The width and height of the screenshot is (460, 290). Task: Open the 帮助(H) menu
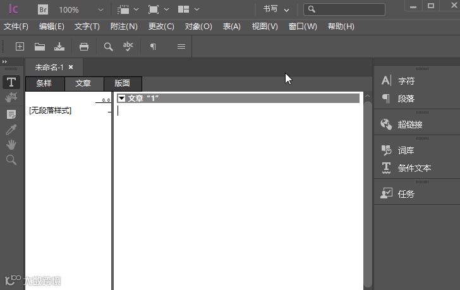341,27
